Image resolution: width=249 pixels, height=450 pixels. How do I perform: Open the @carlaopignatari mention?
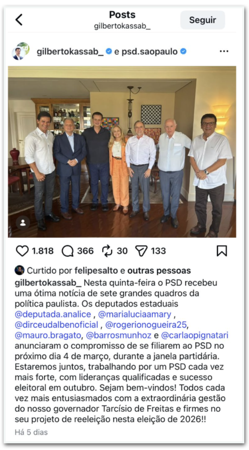195,335
